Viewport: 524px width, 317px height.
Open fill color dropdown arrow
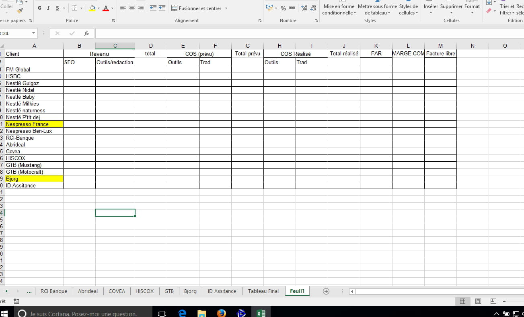[99, 8]
